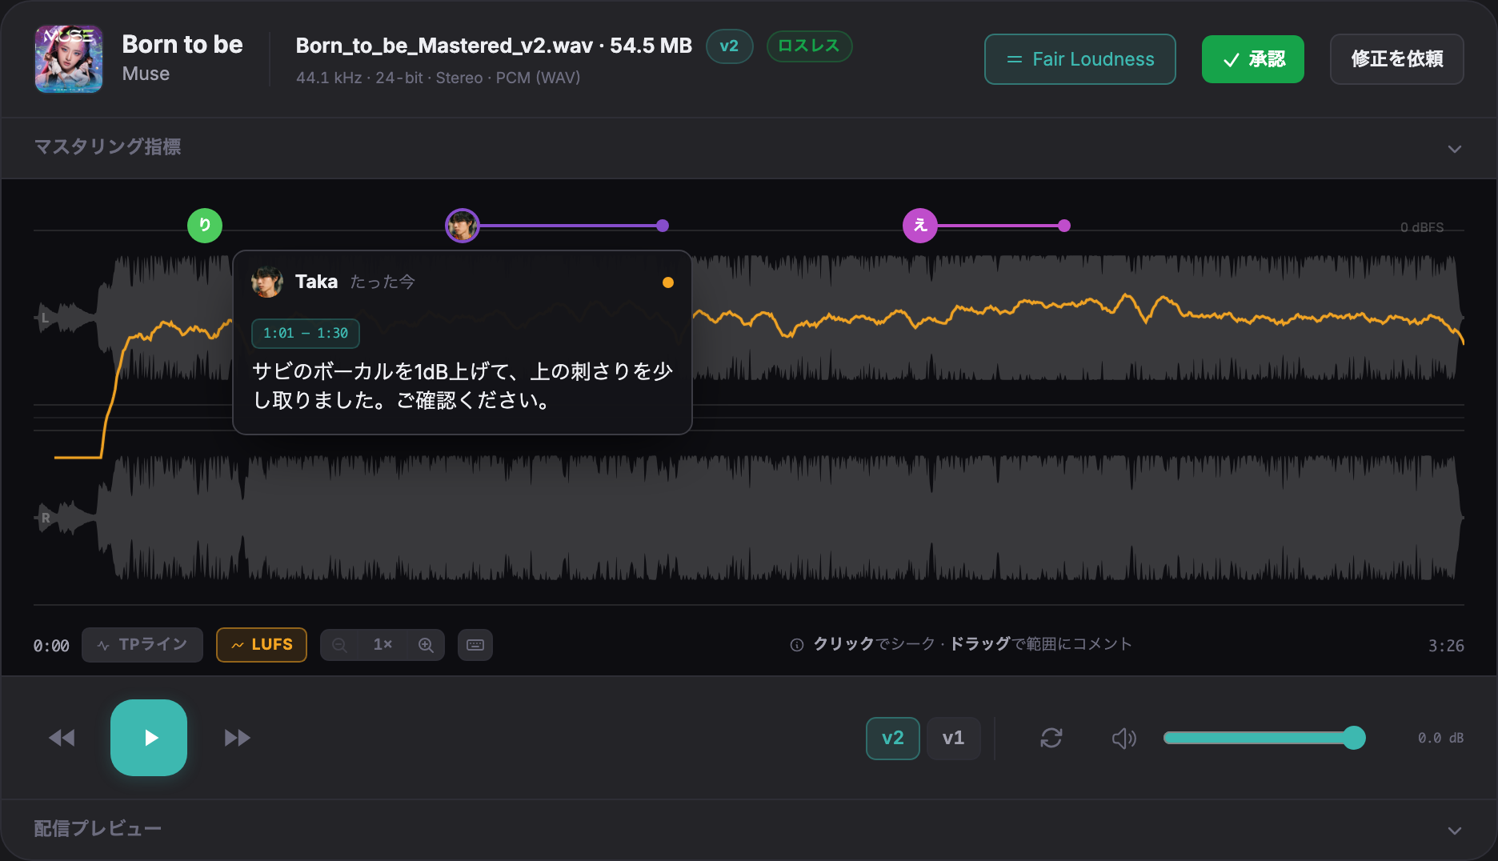Seek in the right channel waveform
The height and width of the screenshot is (861, 1498).
[749, 519]
